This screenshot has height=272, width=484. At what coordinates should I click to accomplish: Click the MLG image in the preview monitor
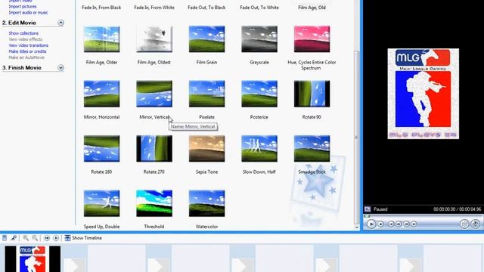tap(423, 94)
